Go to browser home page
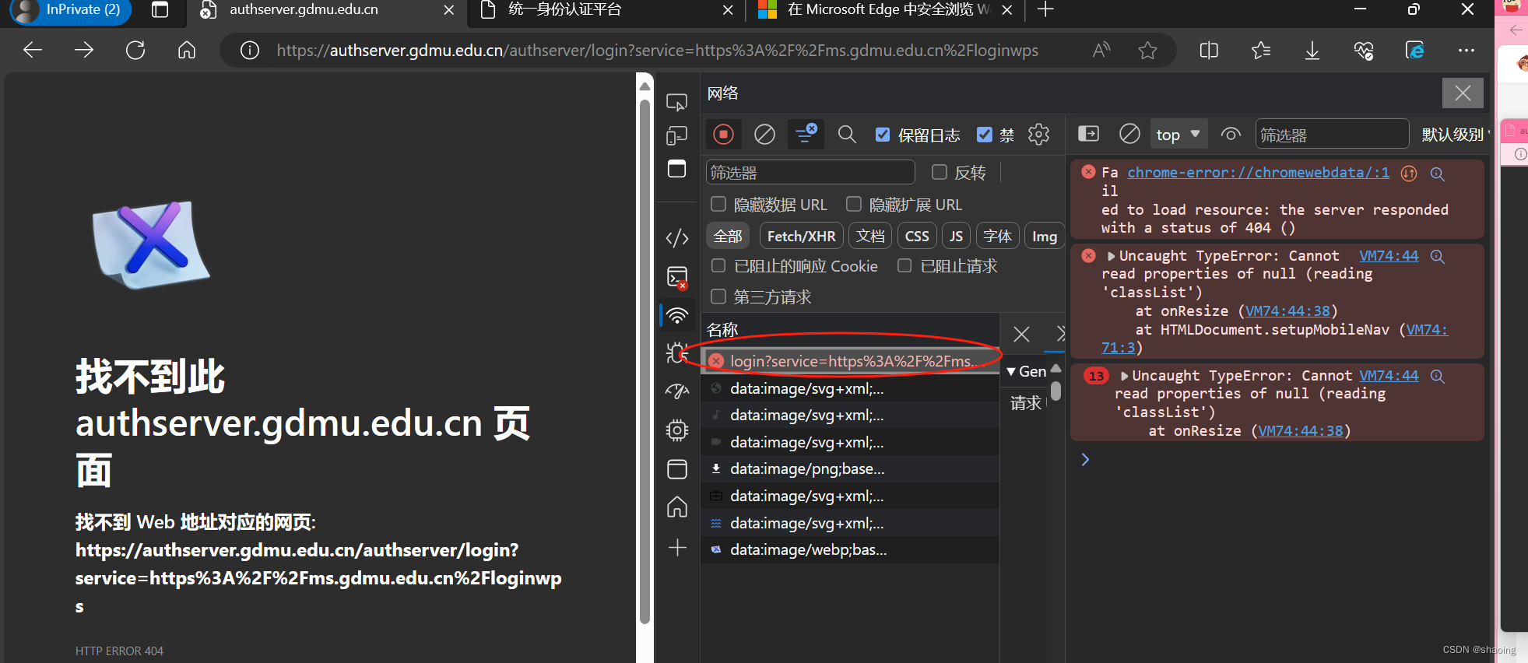This screenshot has width=1528, height=663. click(187, 51)
